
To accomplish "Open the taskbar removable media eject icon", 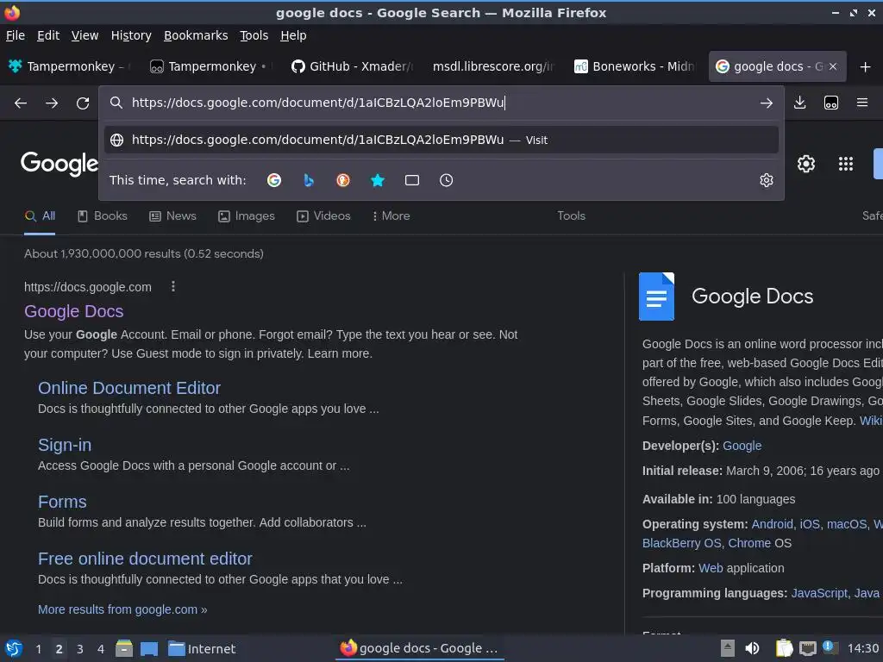I will 728,648.
